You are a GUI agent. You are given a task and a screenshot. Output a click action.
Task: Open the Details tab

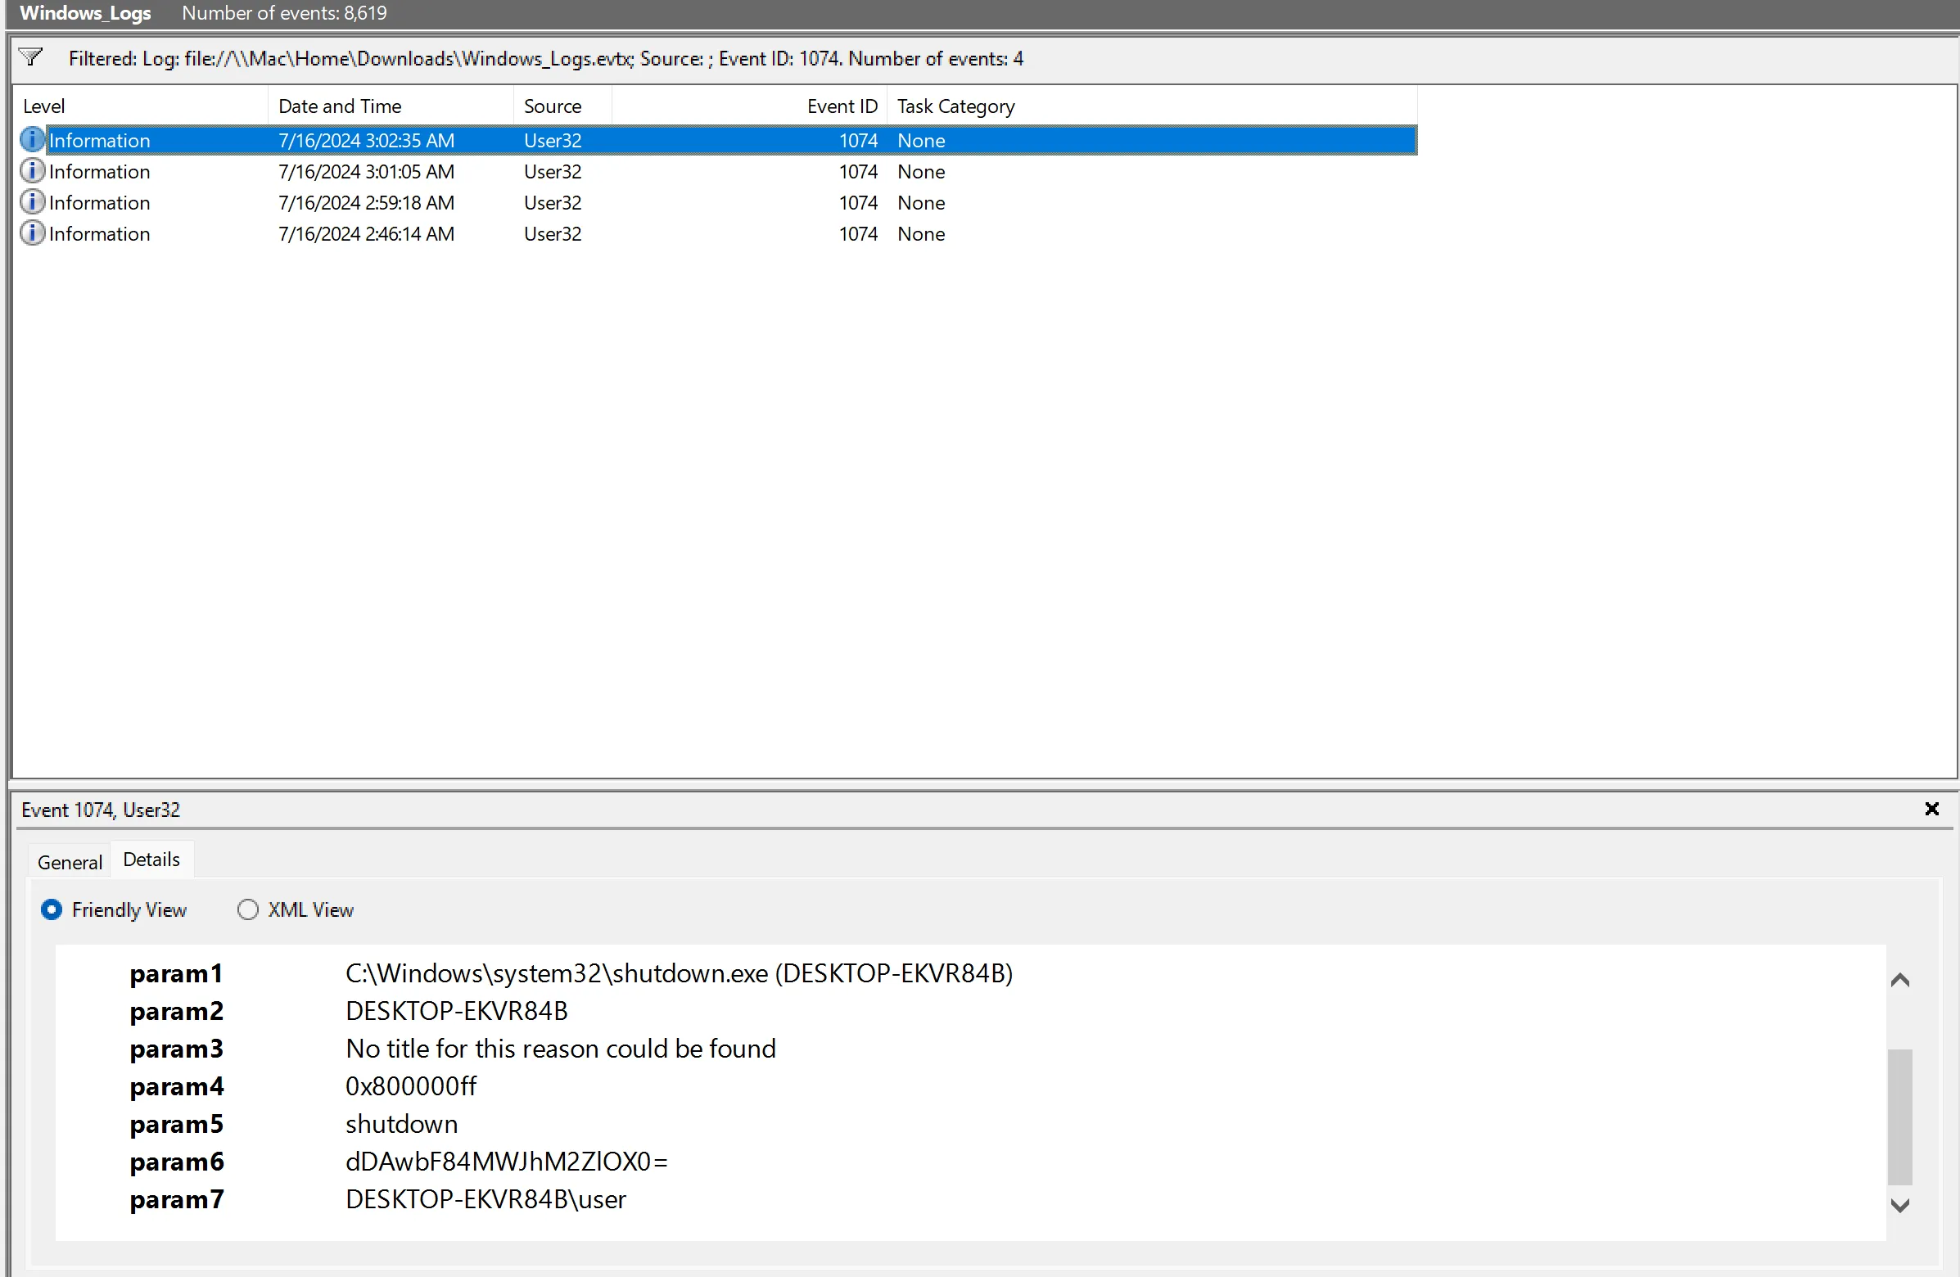(151, 860)
